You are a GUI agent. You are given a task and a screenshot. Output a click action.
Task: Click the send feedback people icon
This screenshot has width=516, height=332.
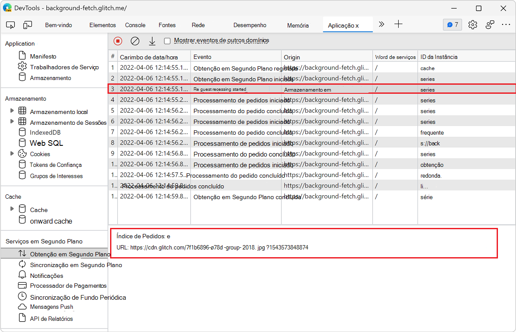click(x=490, y=25)
